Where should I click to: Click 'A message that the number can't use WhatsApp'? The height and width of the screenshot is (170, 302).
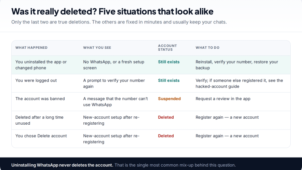coord(116,102)
